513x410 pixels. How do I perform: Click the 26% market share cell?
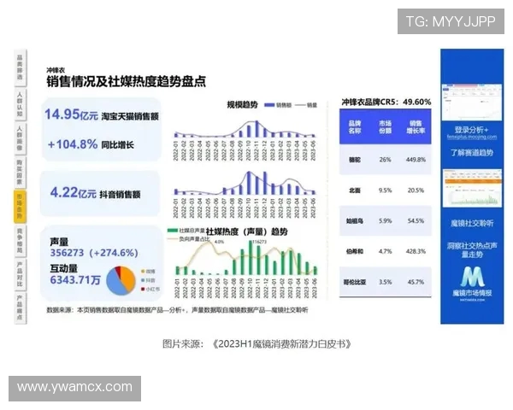click(x=385, y=160)
